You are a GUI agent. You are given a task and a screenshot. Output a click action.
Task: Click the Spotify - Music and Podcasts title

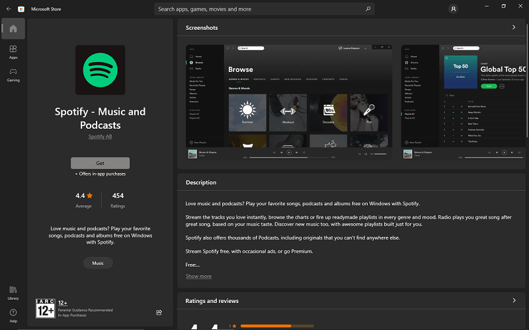click(x=101, y=118)
